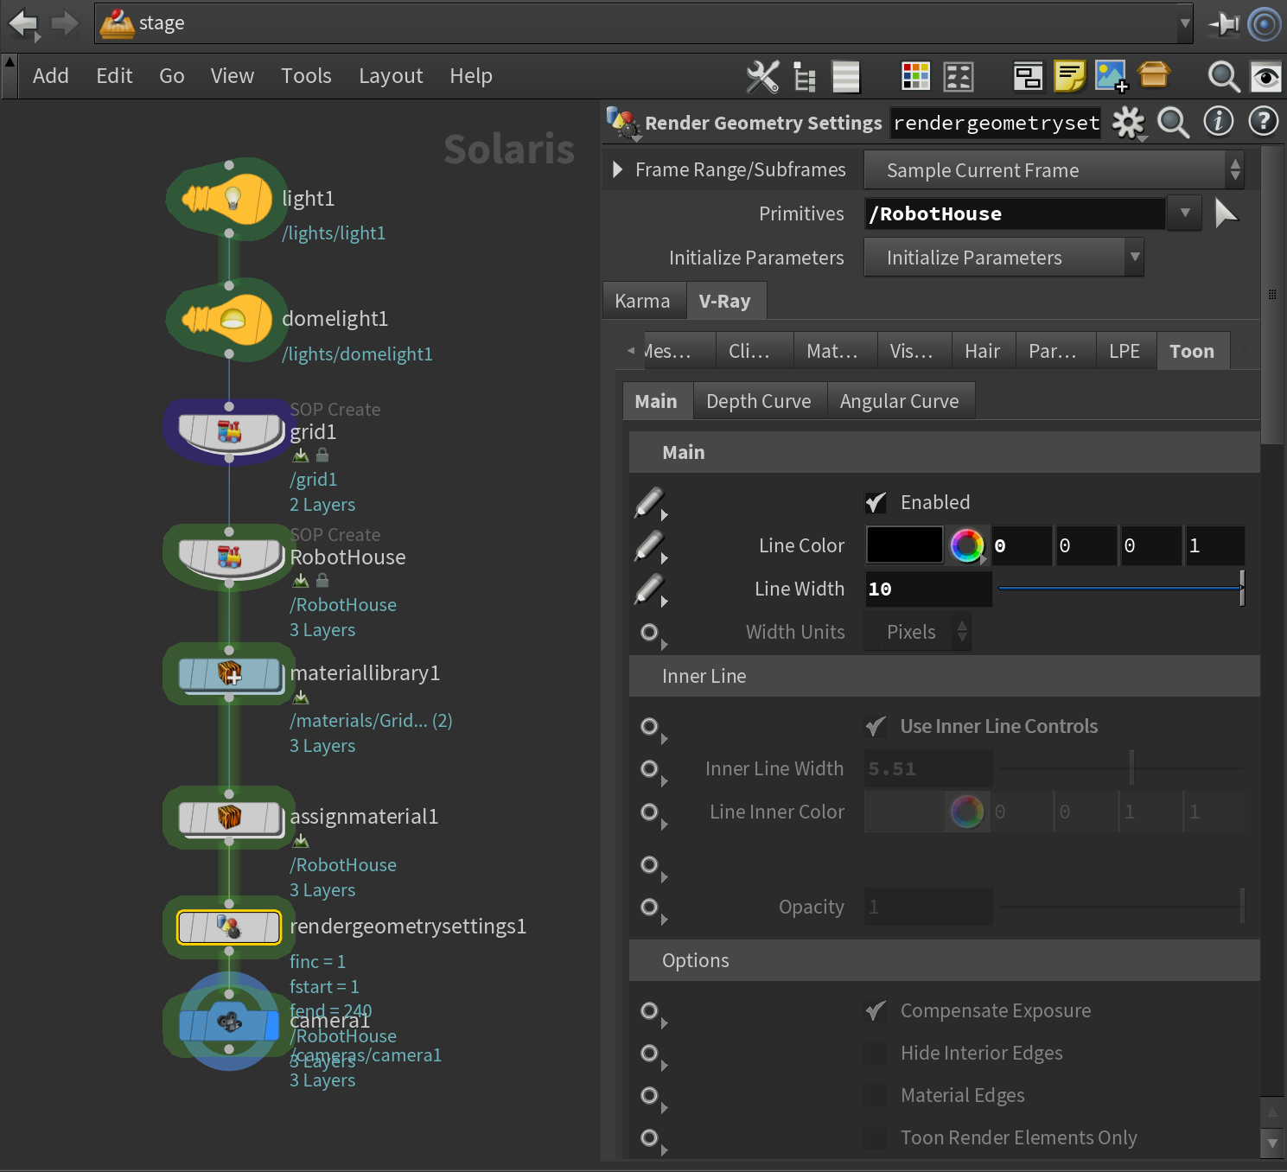Switch to the Hair tab
The height and width of the screenshot is (1172, 1287).
(983, 351)
